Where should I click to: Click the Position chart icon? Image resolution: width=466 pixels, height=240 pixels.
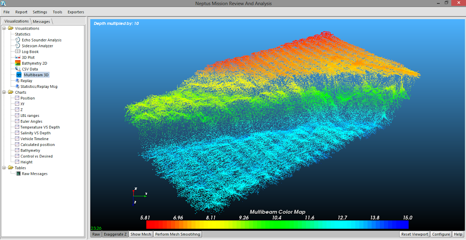point(17,98)
